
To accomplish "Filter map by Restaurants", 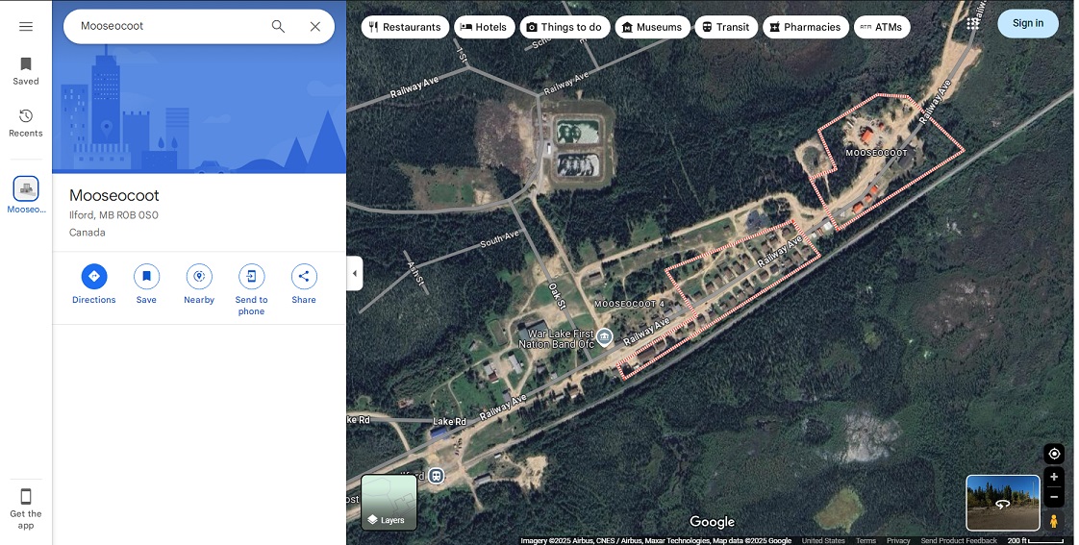I will click(405, 27).
